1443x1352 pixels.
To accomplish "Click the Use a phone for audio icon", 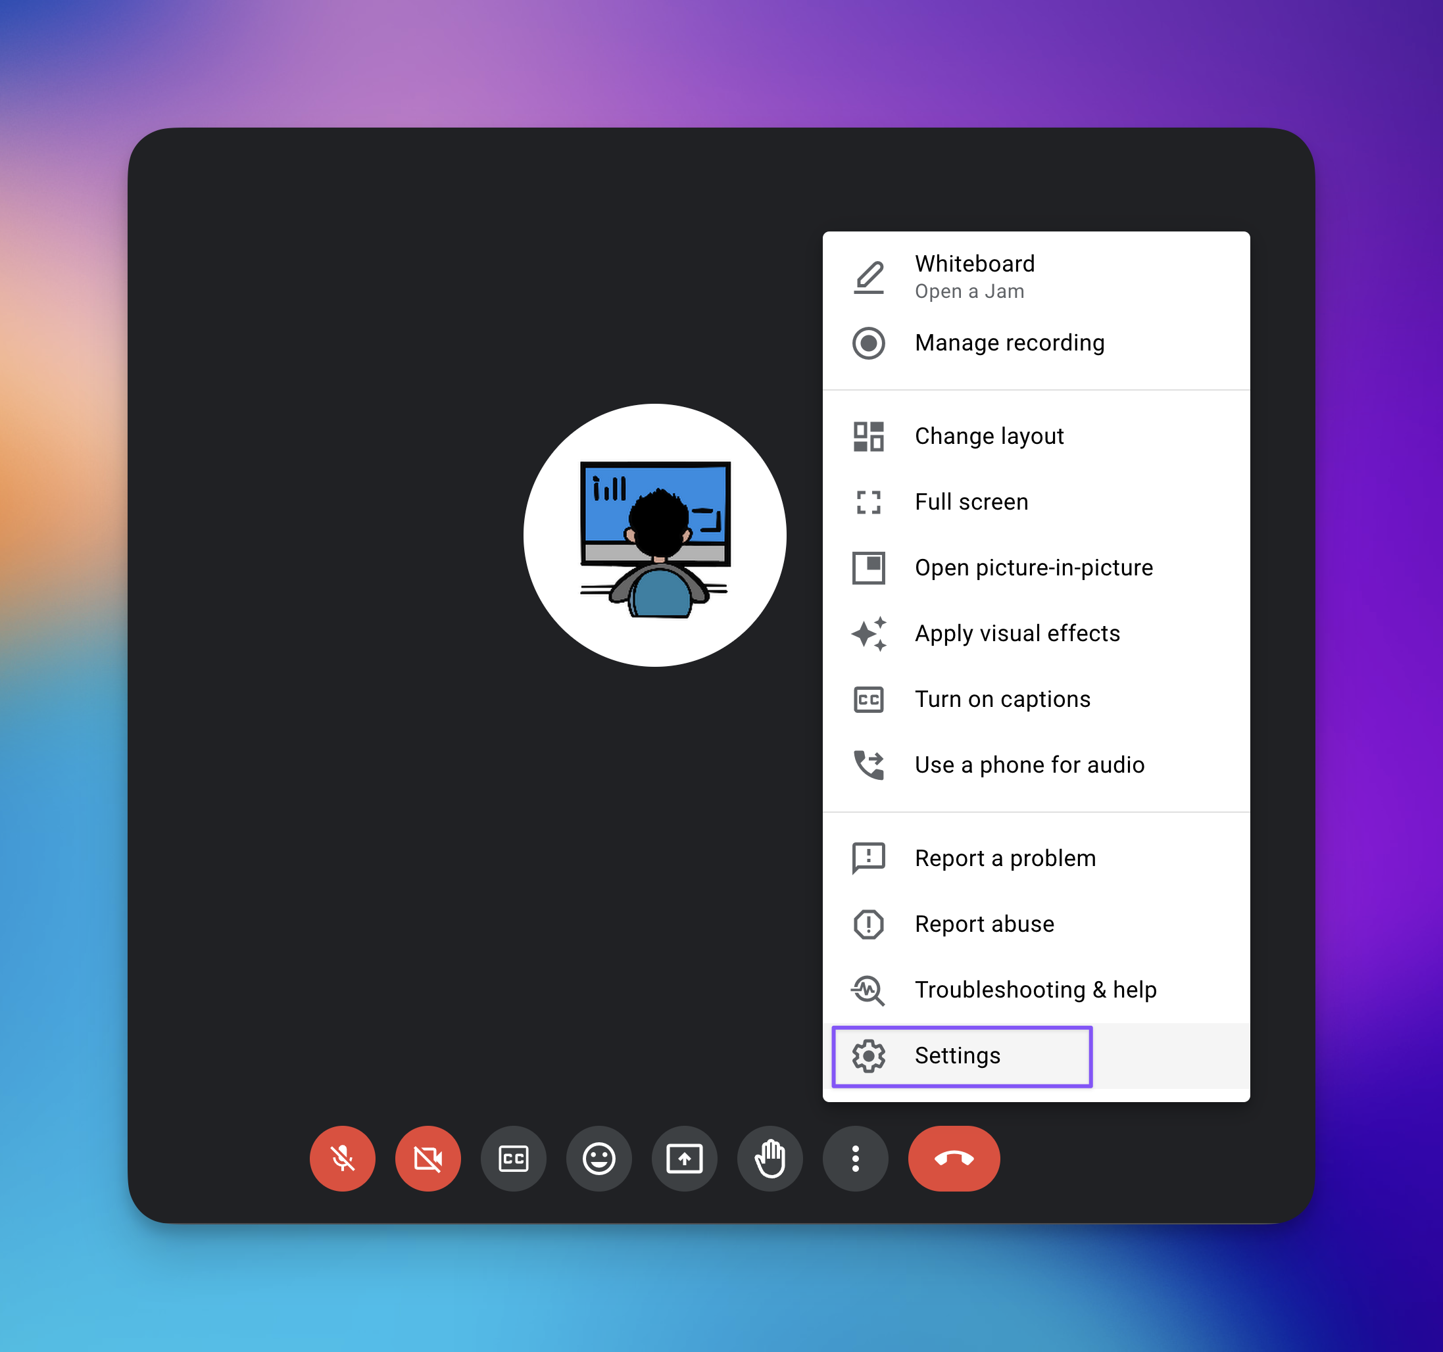I will tap(868, 765).
